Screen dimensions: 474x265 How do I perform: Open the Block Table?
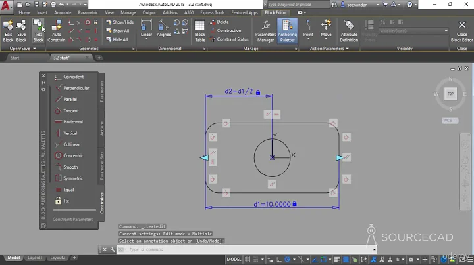[x=200, y=31]
